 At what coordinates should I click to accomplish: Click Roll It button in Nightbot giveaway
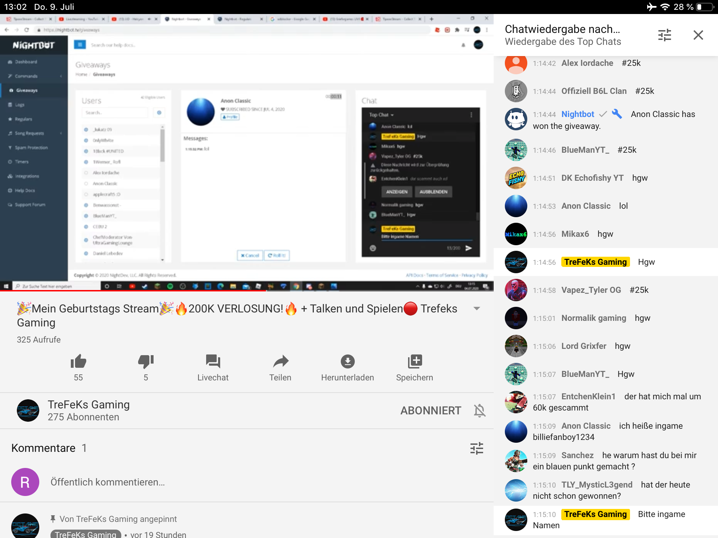[277, 255]
